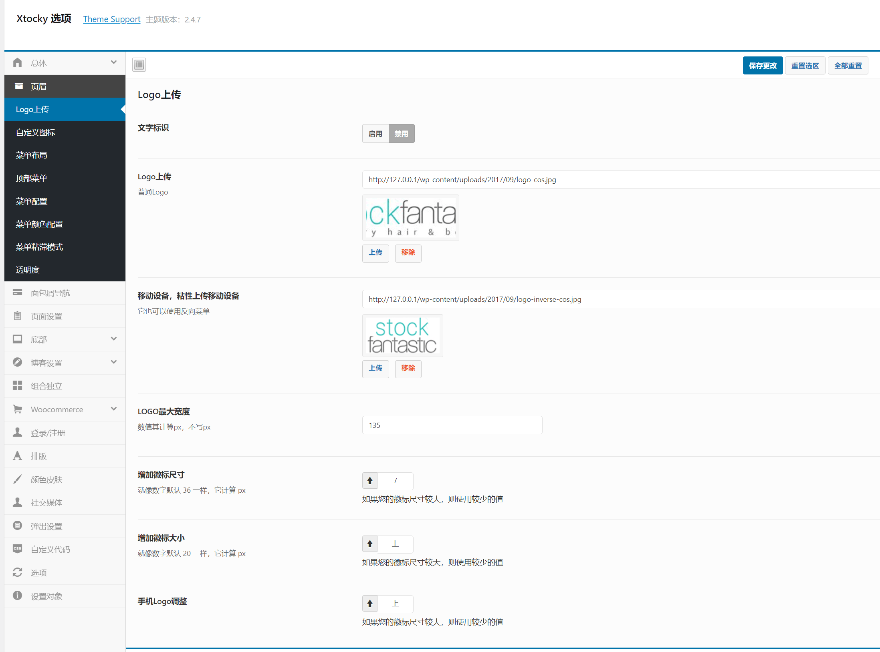Click up arrow for 手机Logo调整
This screenshot has height=652, width=880.
pos(370,603)
